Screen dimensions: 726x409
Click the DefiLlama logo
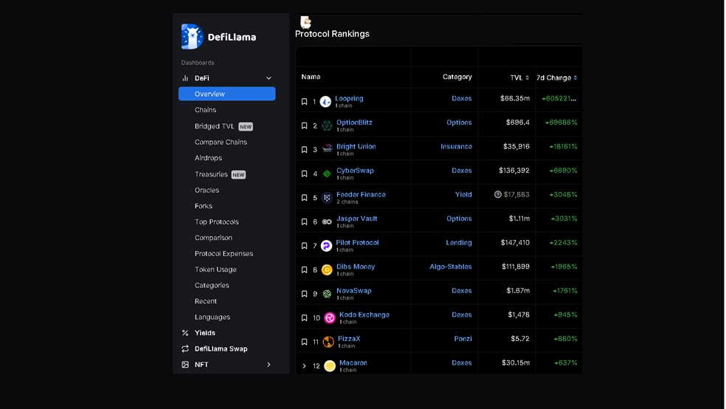[218, 37]
